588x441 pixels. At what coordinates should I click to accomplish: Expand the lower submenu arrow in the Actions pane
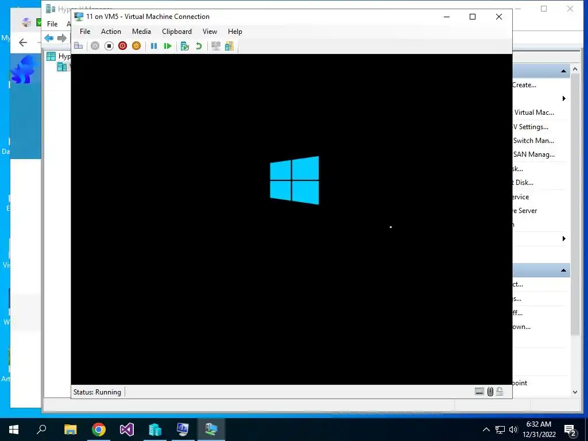(x=564, y=238)
